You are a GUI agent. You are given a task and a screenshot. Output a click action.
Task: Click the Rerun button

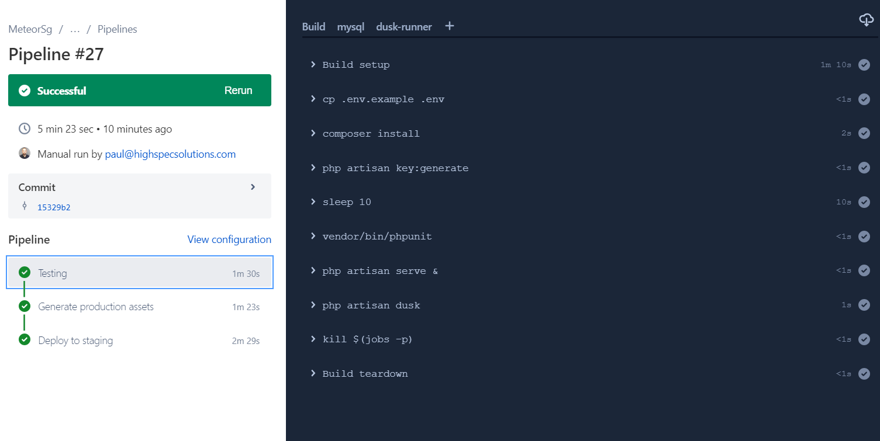(x=239, y=91)
